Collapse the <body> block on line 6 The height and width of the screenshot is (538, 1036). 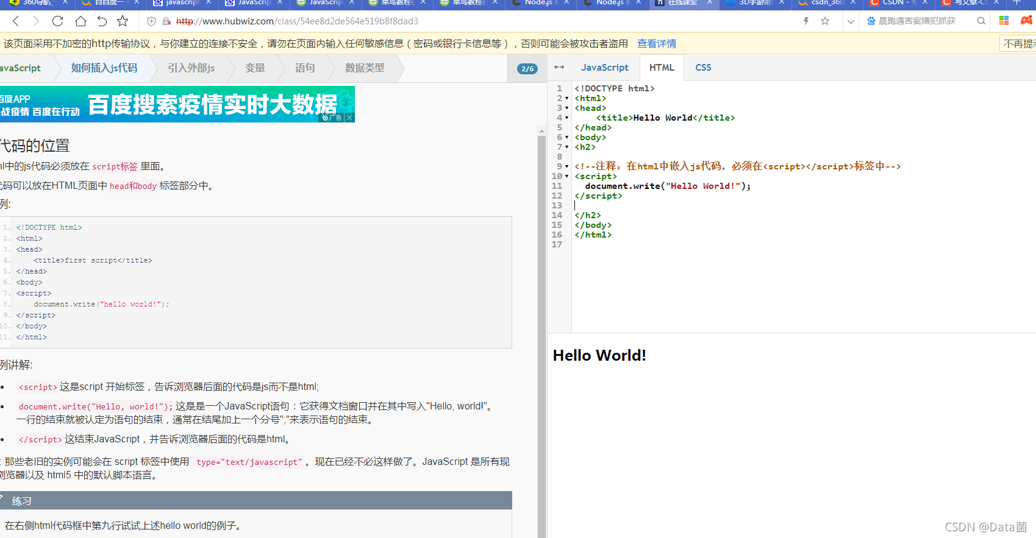[567, 137]
